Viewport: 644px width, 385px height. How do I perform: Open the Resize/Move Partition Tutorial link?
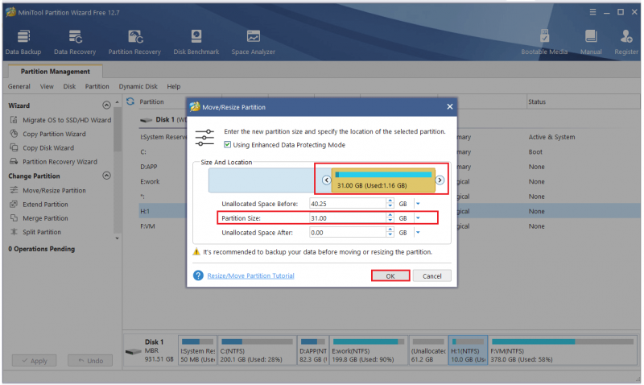[250, 275]
